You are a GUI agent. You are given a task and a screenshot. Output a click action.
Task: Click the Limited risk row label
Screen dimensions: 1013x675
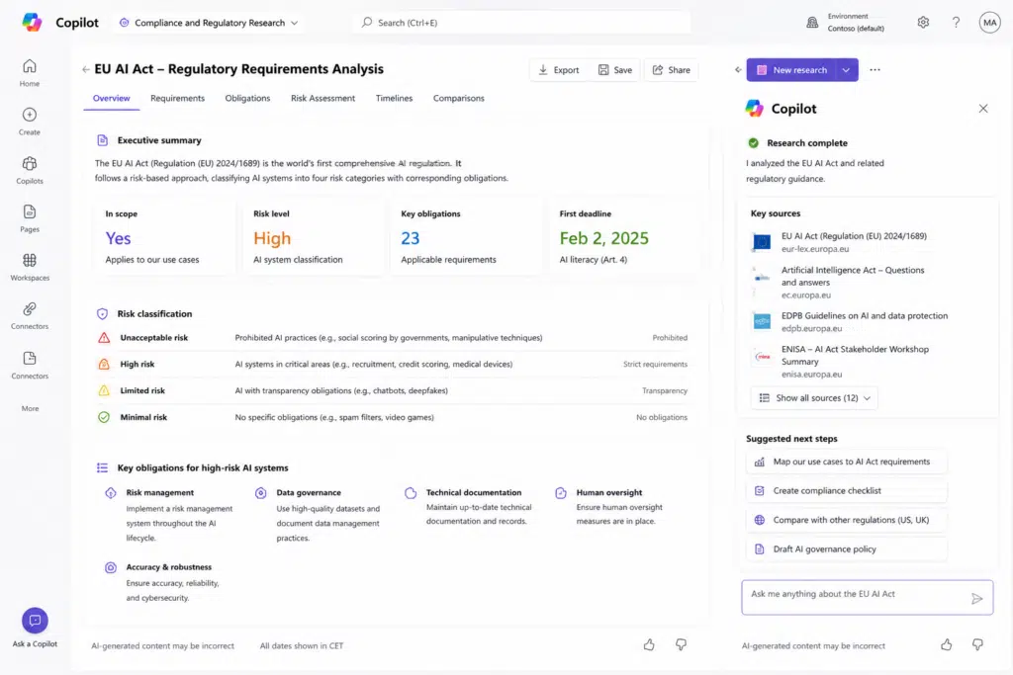[x=142, y=391]
